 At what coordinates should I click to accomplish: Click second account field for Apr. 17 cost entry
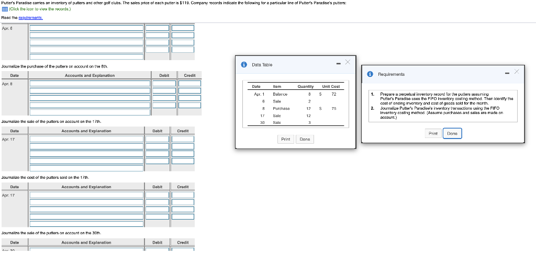click(86, 202)
